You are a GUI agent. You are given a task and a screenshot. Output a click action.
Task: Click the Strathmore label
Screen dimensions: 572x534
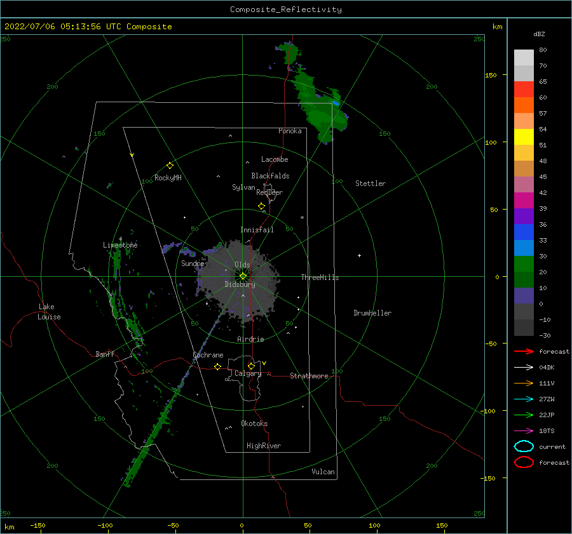point(309,376)
